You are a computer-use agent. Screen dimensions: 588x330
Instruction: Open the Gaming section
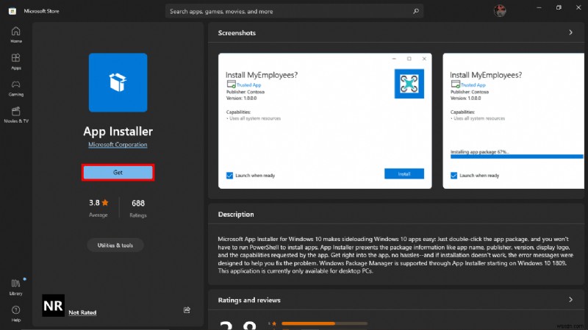[15, 88]
